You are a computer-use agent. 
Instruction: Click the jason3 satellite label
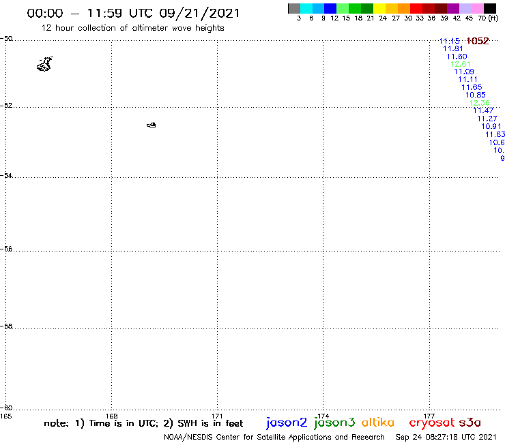click(334, 423)
